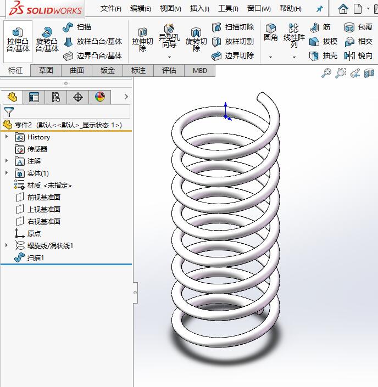Image resolution: width=378 pixels, height=387 pixels.
Task: Open the DimXpertManager crosshair tab
Action: 78,97
